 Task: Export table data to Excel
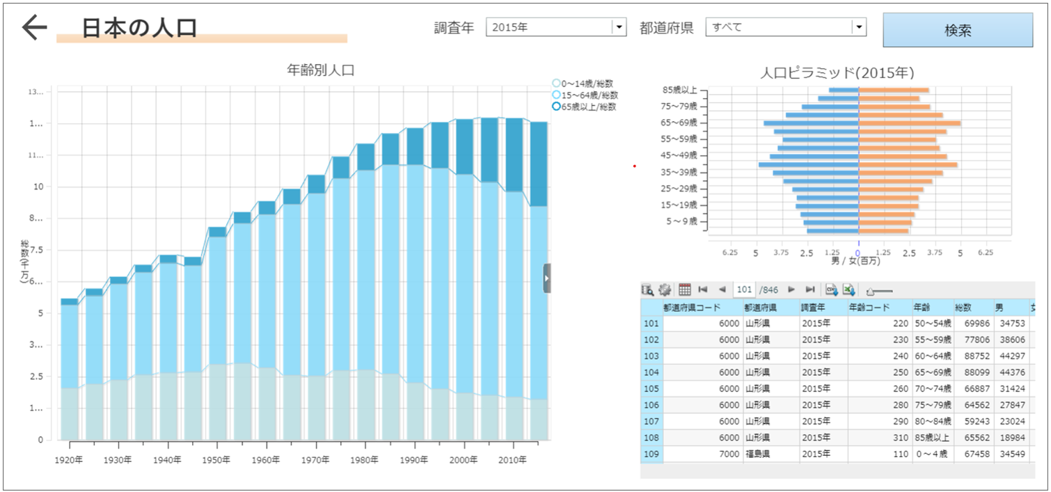848,289
